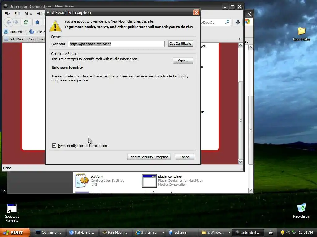
Task: Select plugin-container file in Explorer
Action: pos(173,181)
